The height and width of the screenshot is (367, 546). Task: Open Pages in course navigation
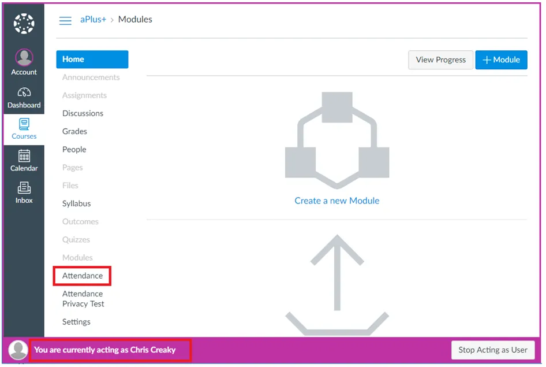[x=72, y=168]
